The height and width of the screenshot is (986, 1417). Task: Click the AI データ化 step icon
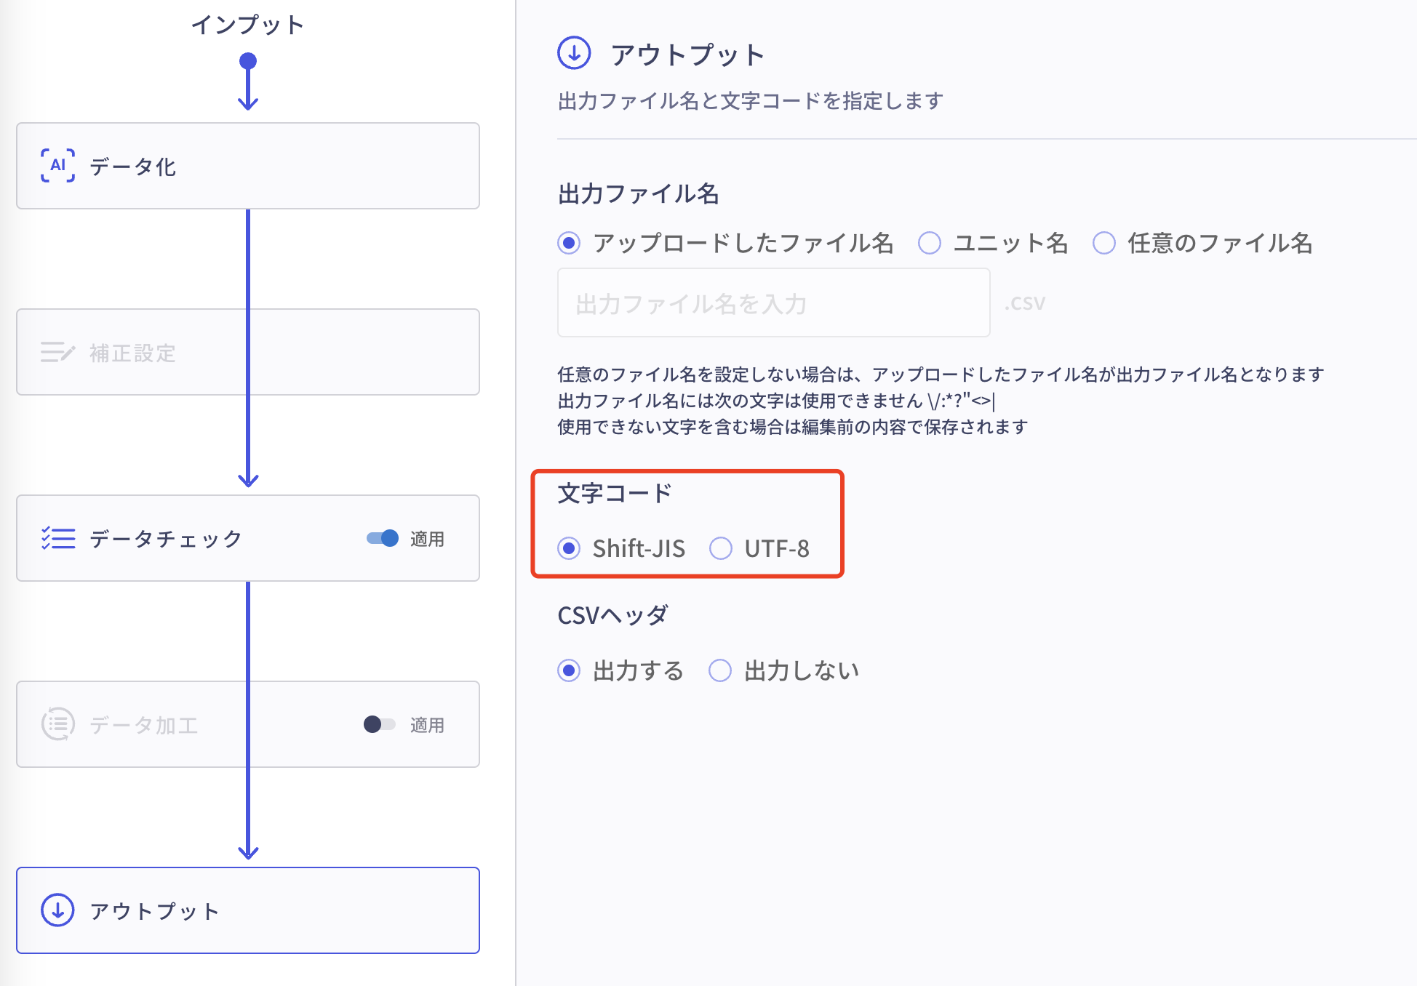pos(57,166)
